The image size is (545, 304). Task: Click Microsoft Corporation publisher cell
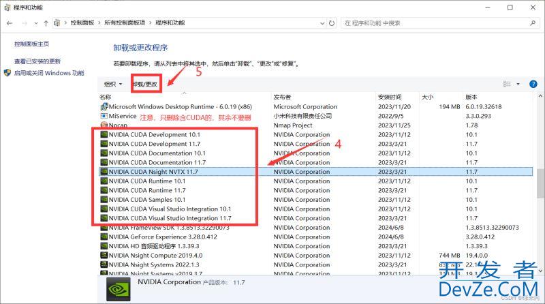[305, 106]
